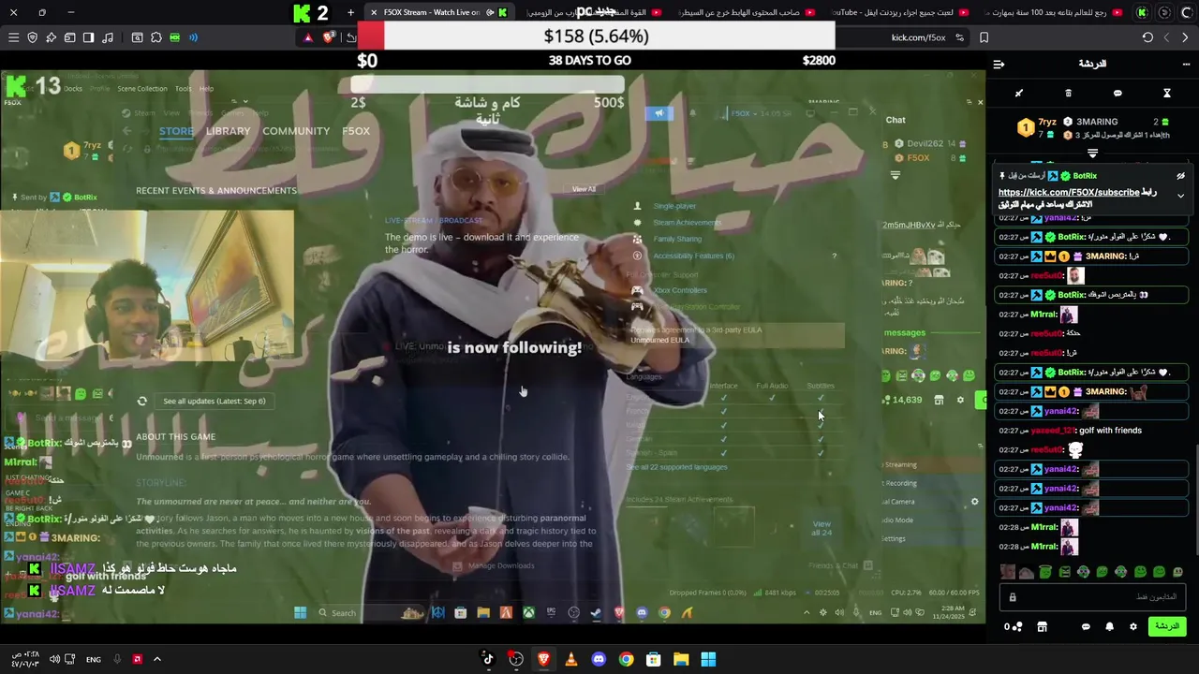Select the F5OX profile tab in Steam
The image size is (1199, 674).
(x=356, y=131)
